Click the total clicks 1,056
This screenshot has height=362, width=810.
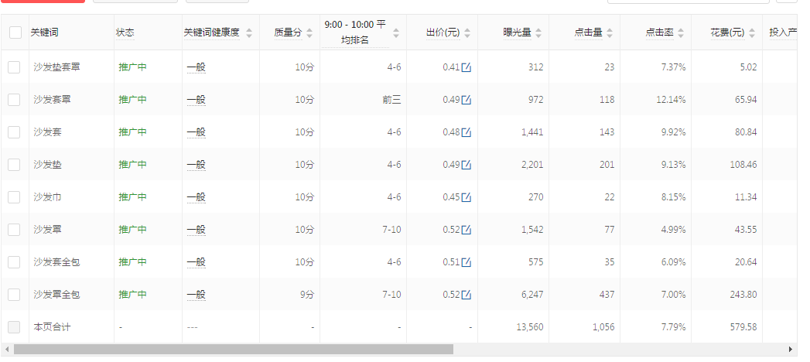603,327
